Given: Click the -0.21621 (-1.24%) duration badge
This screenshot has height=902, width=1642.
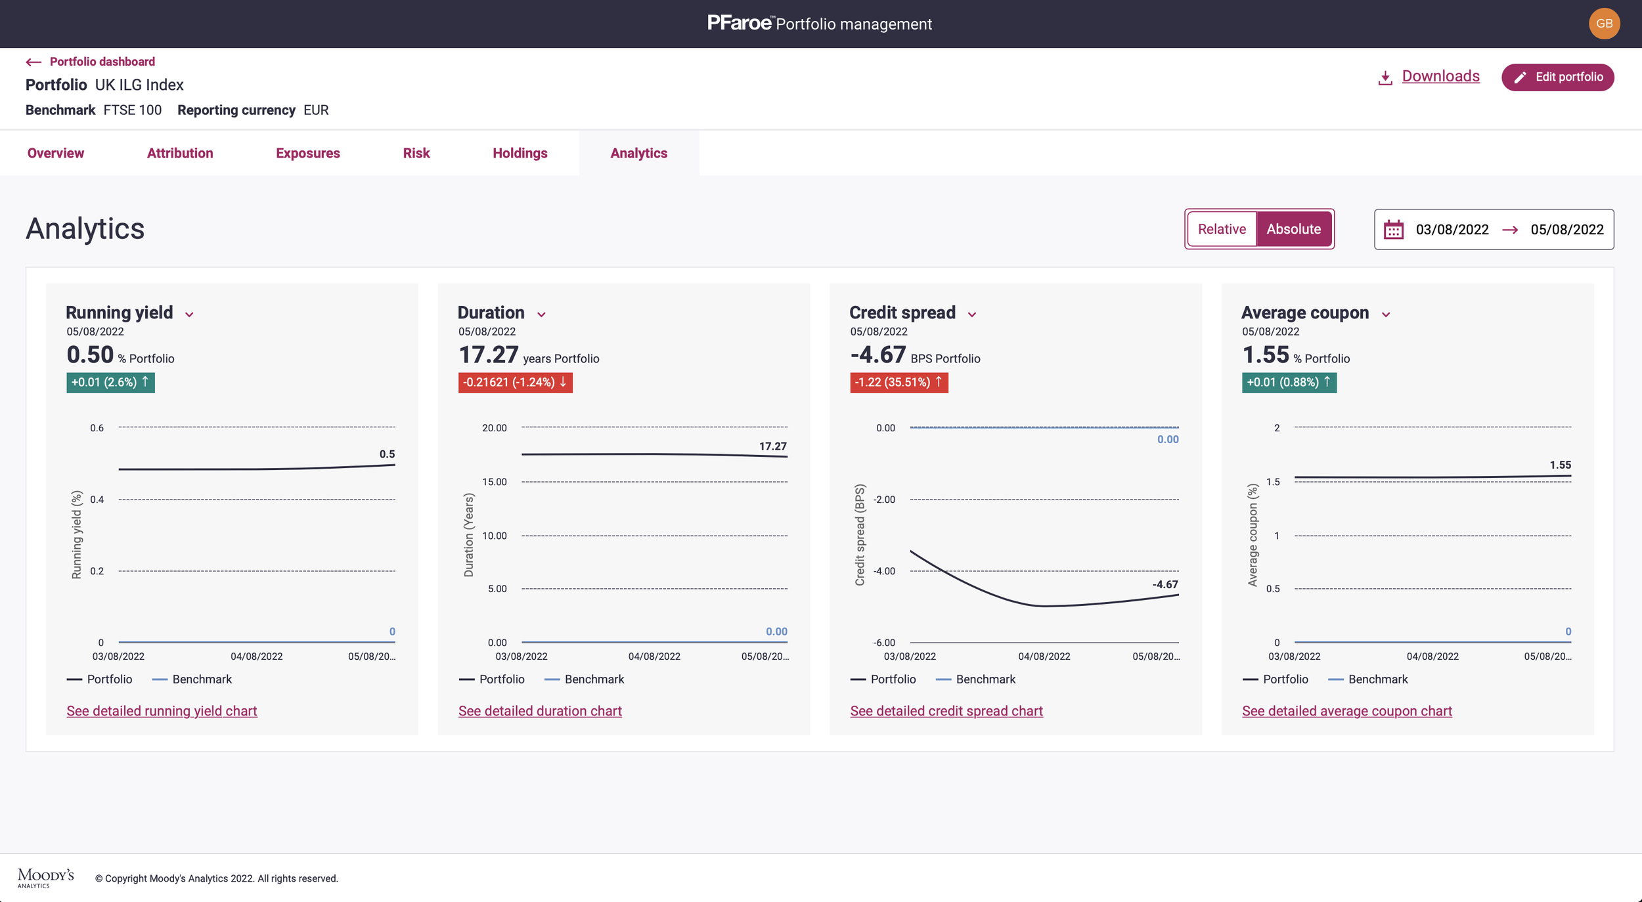Looking at the screenshot, I should point(516,382).
